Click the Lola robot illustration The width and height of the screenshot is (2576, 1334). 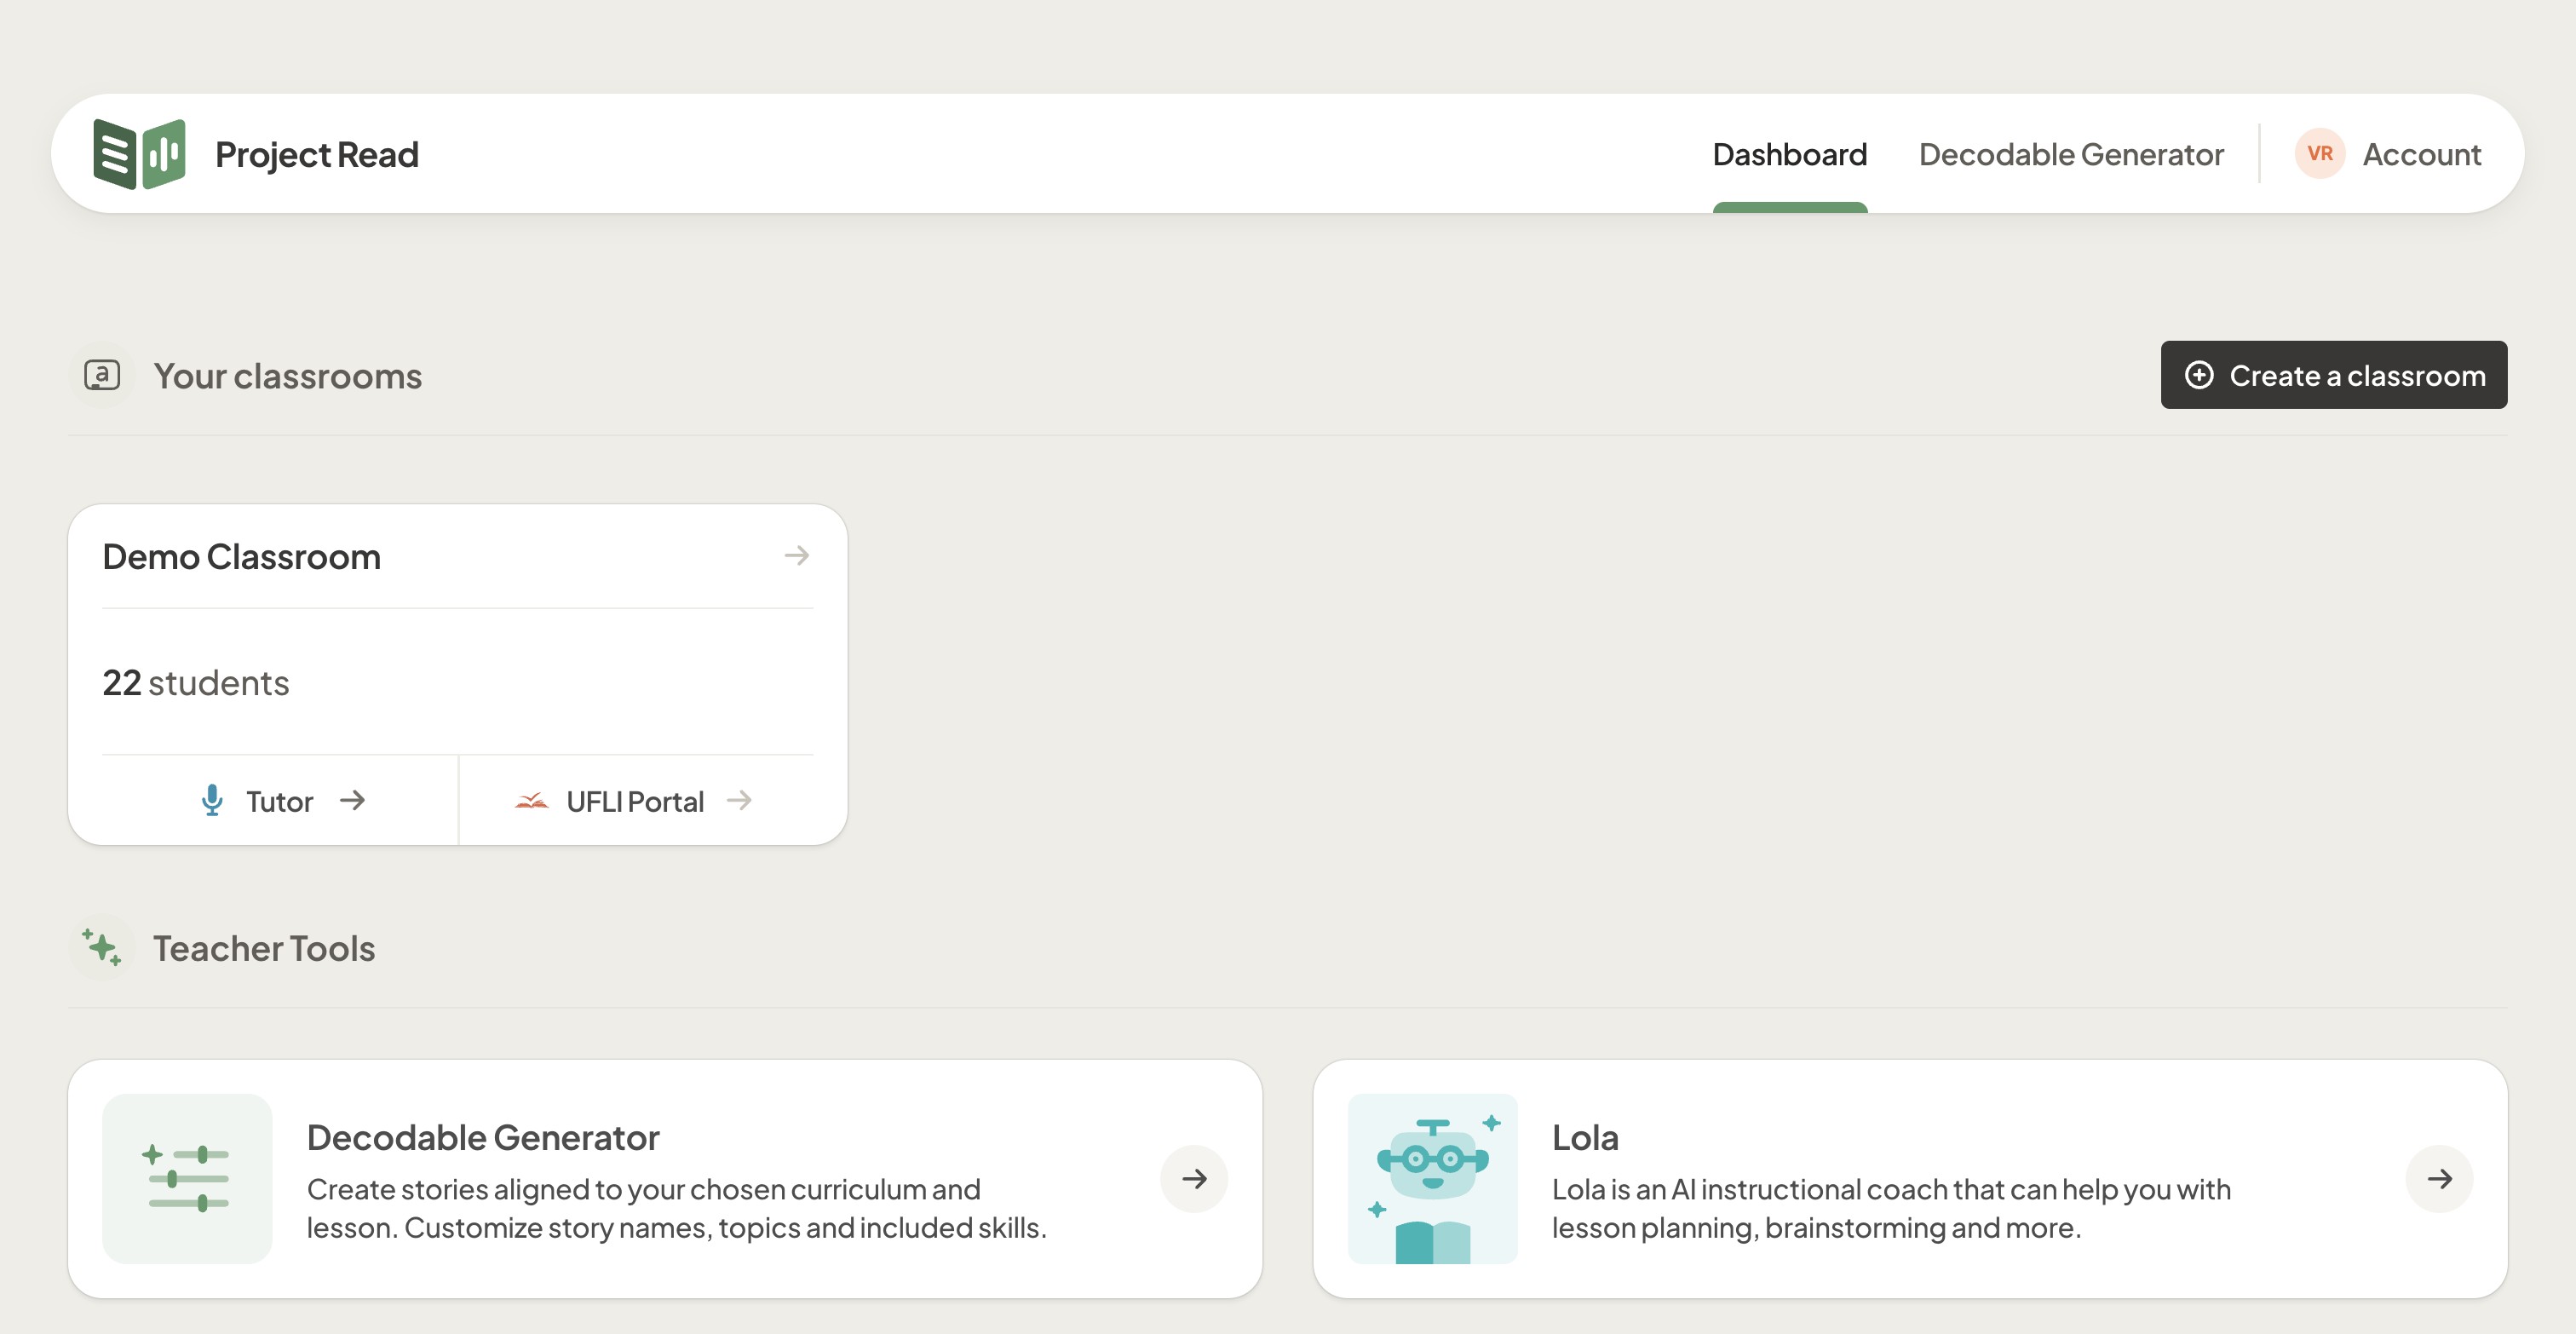[x=1432, y=1178]
